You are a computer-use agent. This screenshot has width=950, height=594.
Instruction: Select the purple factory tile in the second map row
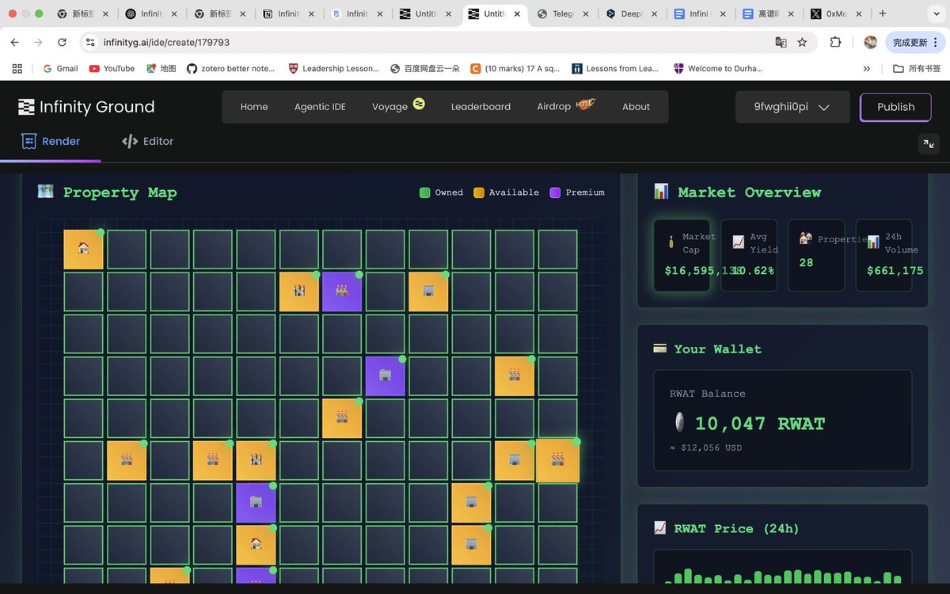click(342, 292)
